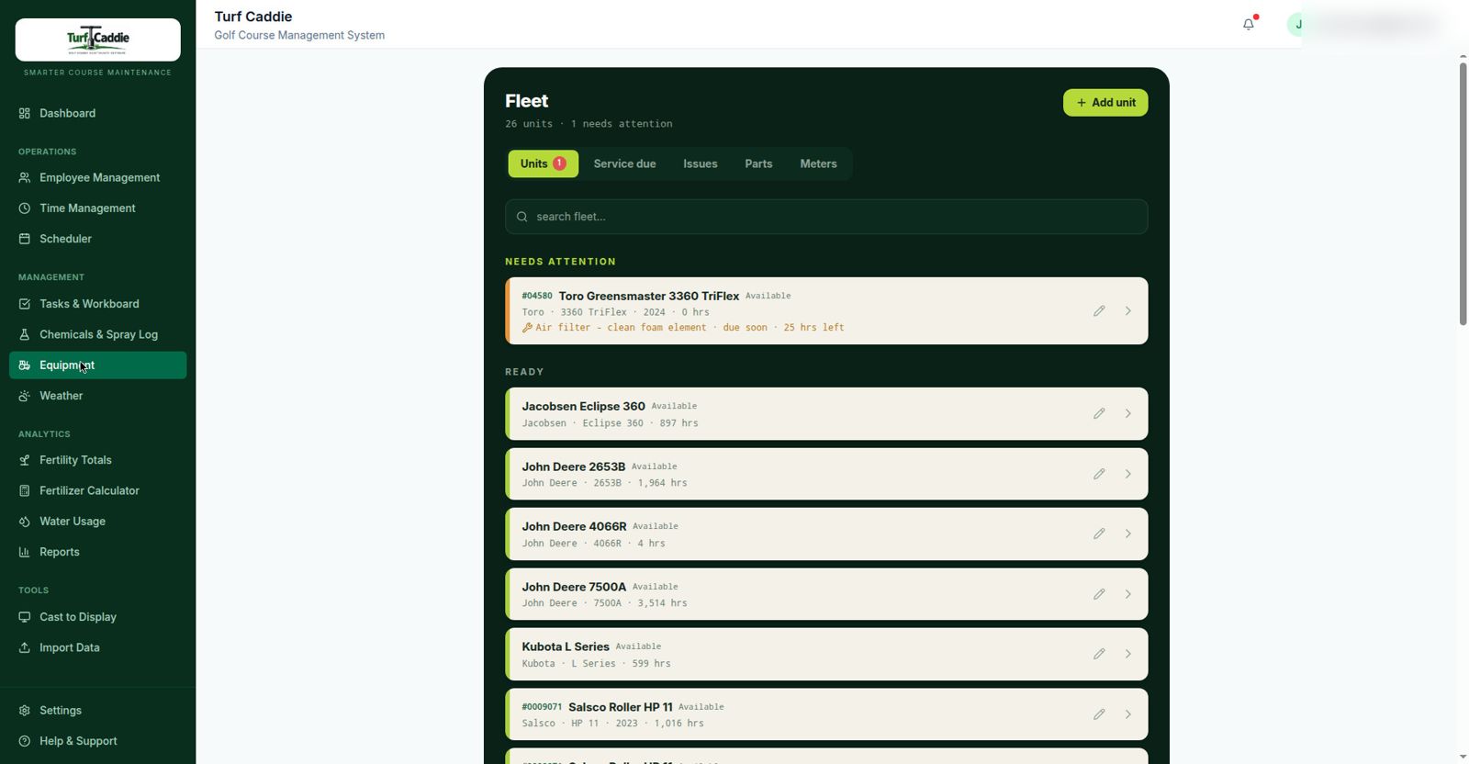Expand Jacobsen Eclipse 360 row chevron

(x=1128, y=414)
